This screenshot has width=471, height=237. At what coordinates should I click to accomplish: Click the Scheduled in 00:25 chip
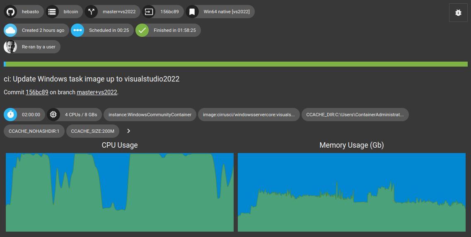click(x=102, y=30)
